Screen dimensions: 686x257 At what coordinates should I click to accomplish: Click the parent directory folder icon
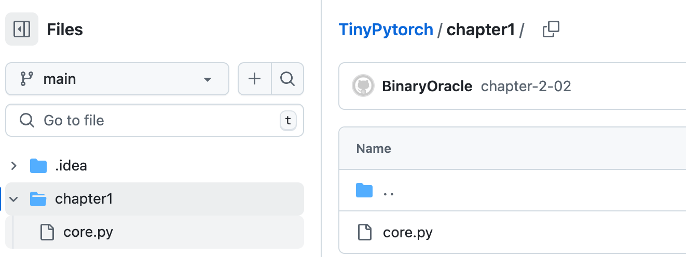(x=364, y=191)
